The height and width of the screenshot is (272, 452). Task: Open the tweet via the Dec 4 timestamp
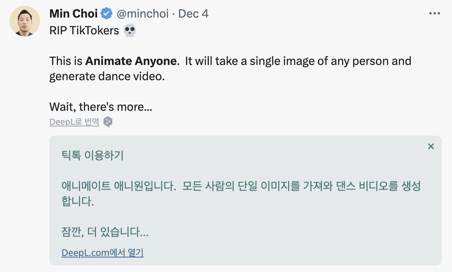coord(193,13)
